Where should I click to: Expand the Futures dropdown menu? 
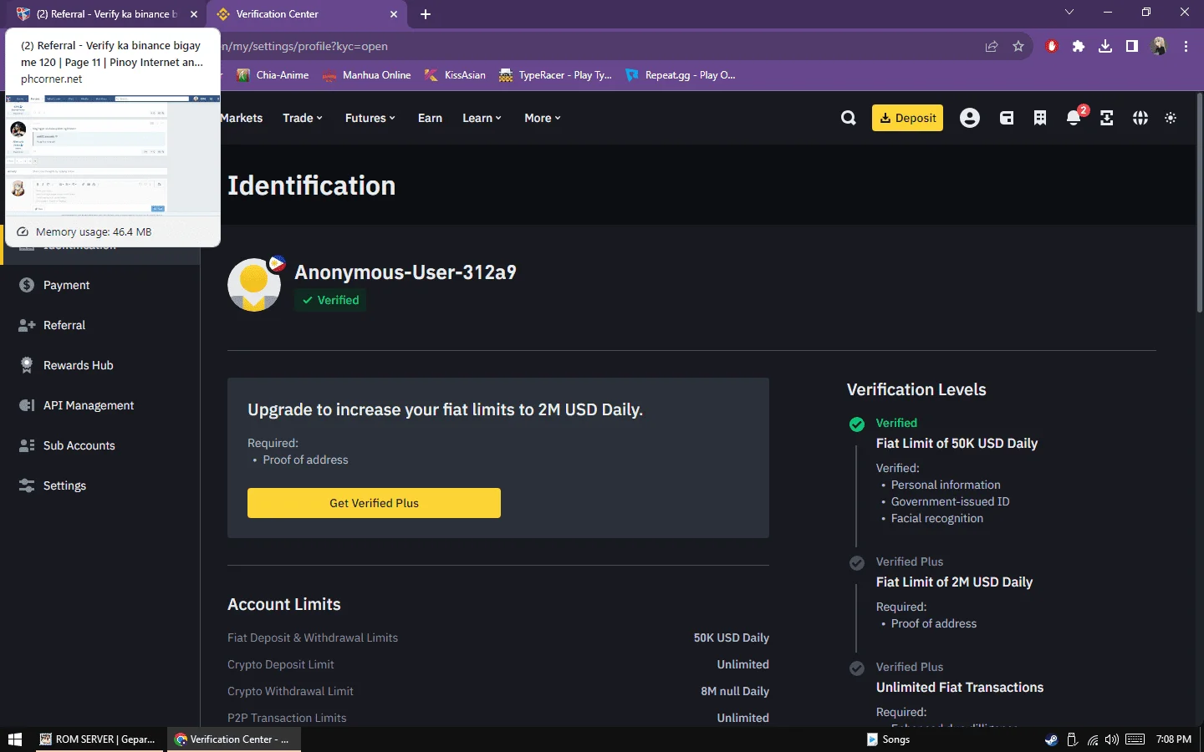tap(370, 118)
